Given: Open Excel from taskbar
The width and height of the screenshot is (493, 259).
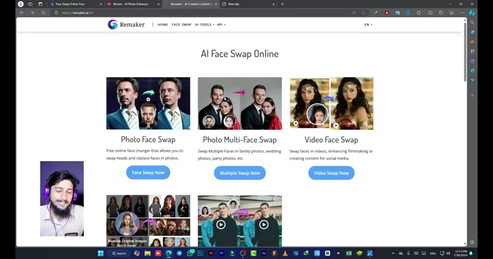Looking at the screenshot, I should pyautogui.click(x=349, y=253).
